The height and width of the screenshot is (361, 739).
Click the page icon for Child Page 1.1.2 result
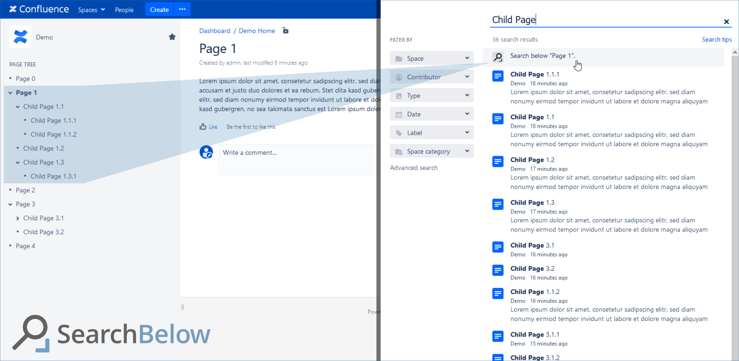(498, 294)
